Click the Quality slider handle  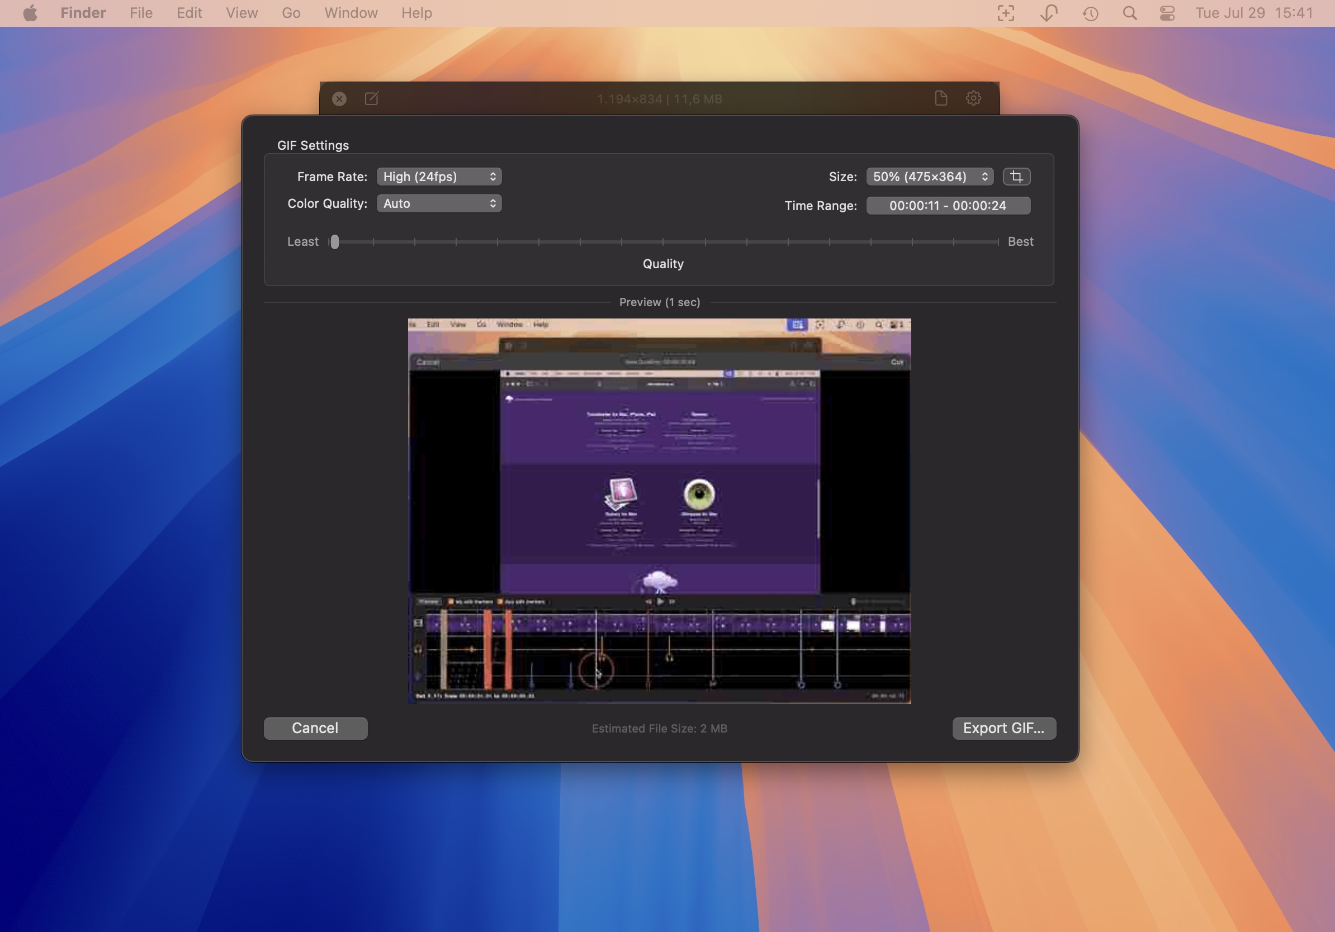[334, 242]
